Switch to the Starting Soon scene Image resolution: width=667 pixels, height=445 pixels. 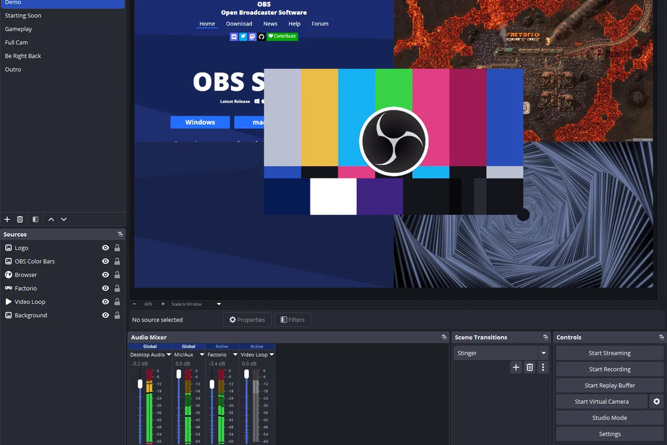pyautogui.click(x=63, y=16)
